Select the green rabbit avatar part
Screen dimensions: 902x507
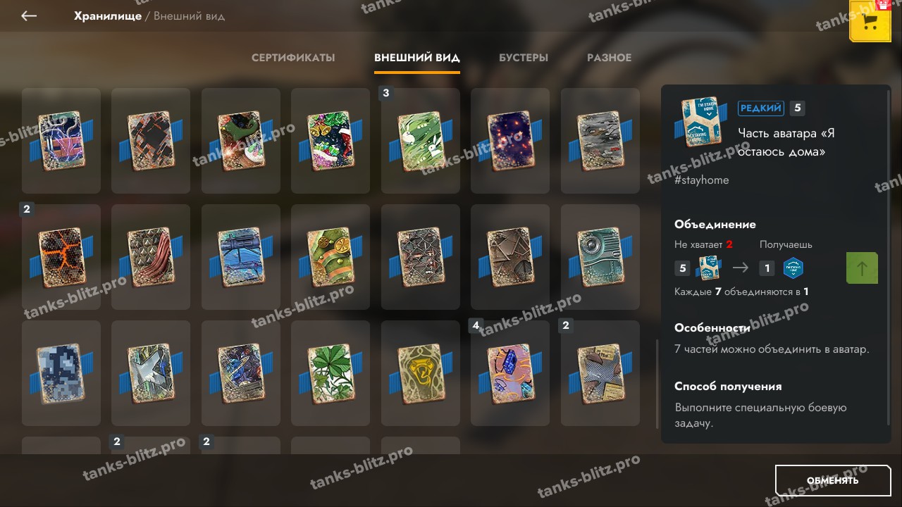[x=420, y=140]
